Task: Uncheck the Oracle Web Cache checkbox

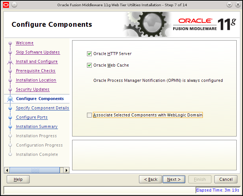Action: [89, 65]
